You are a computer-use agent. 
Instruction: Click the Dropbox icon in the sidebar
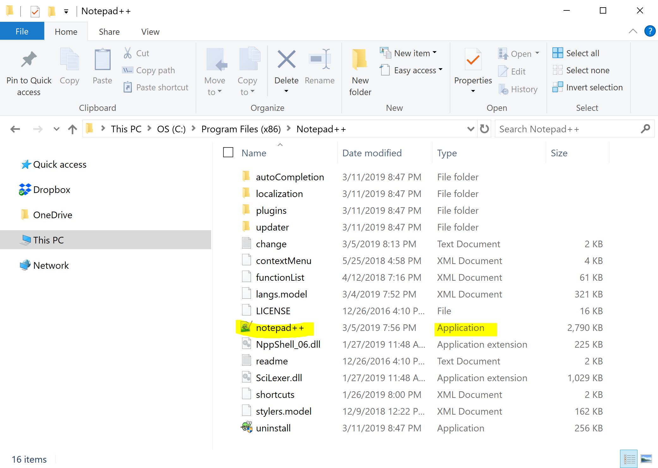[25, 189]
